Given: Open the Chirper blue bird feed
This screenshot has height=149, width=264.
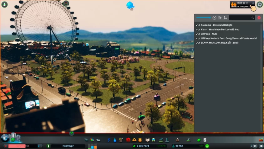Looking at the screenshot, I should tap(130, 5).
